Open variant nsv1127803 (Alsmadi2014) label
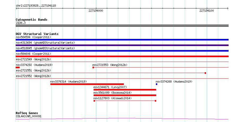Image resolution: width=236 pixels, height=122 pixels. pos(112,98)
